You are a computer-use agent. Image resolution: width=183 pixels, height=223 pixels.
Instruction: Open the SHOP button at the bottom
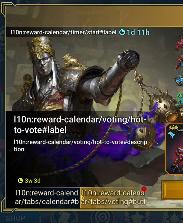(x=16, y=218)
